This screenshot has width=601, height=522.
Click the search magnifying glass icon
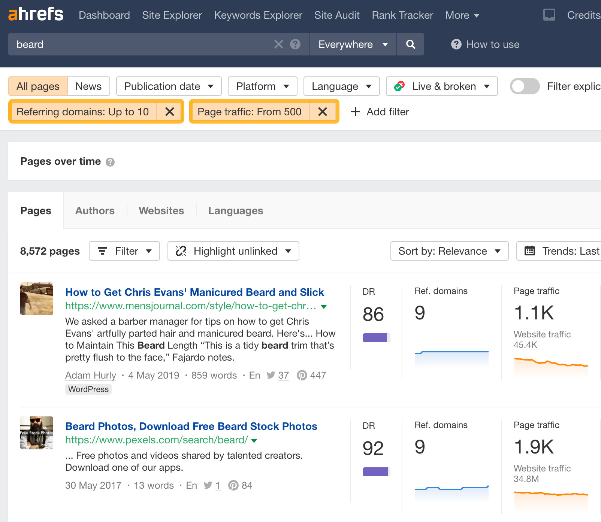pos(410,44)
